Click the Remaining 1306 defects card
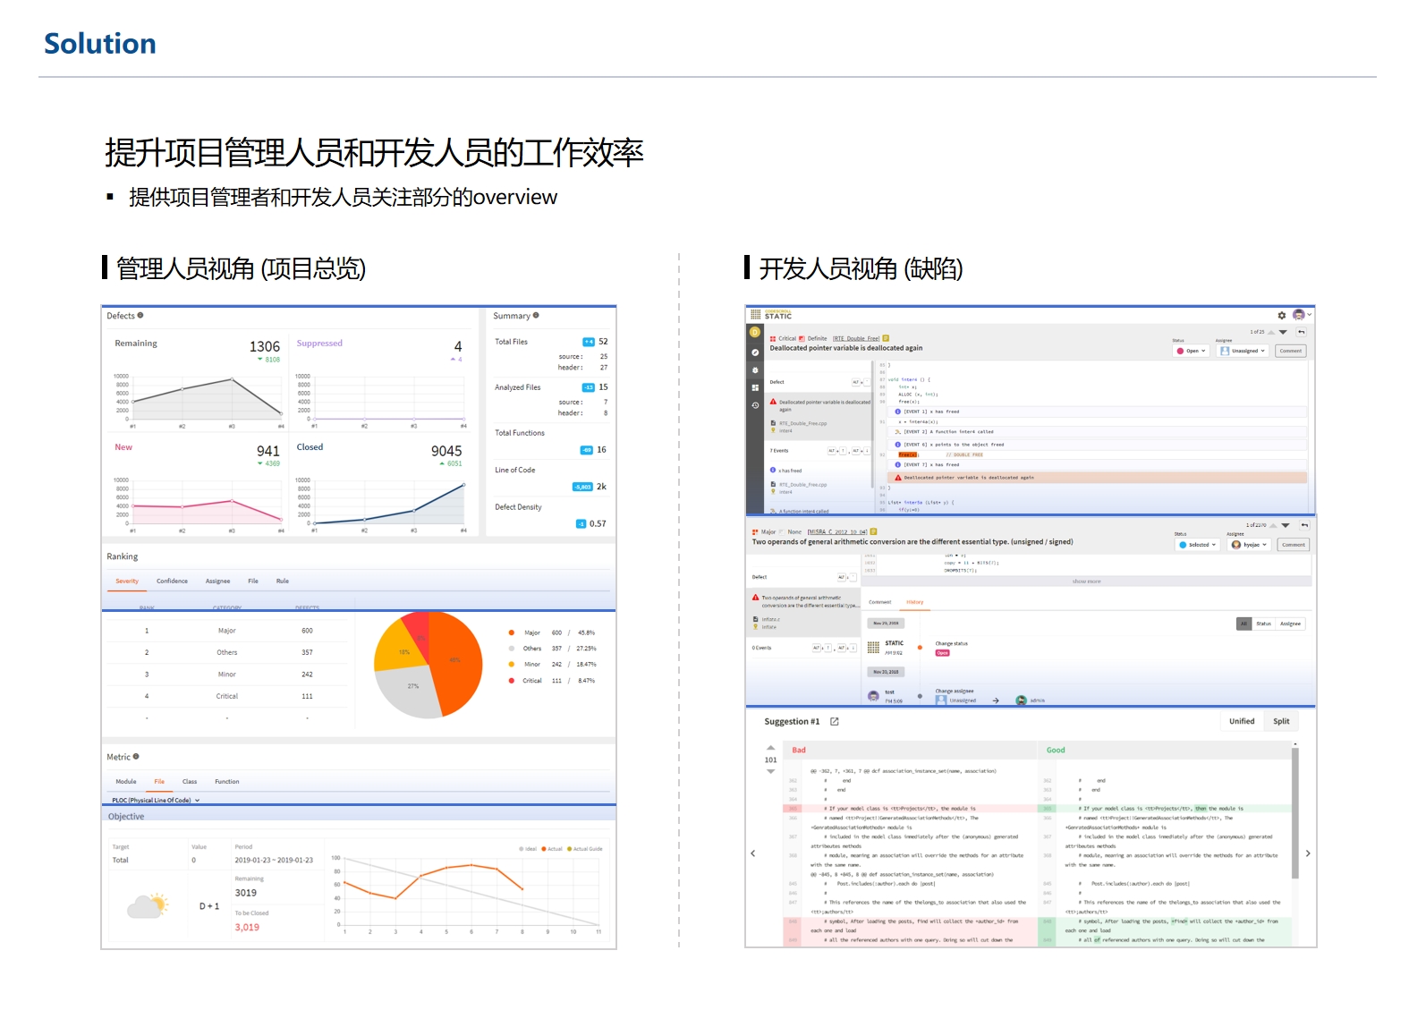 [x=198, y=383]
